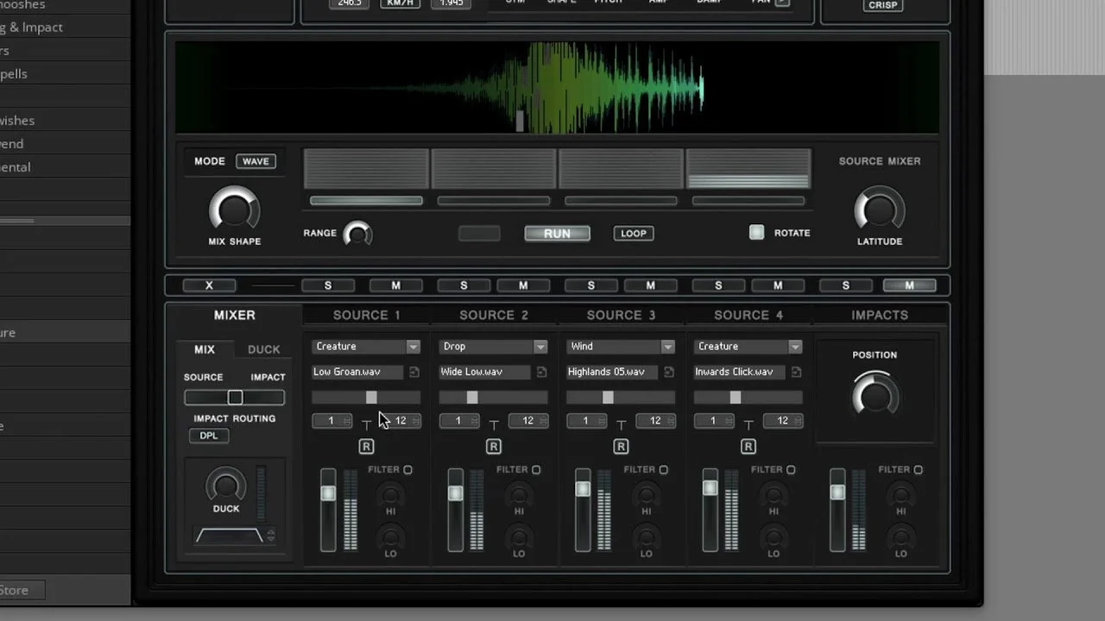Viewport: 1105px width, 621px height.
Task: Click the blank button left of RUN
Action: coord(479,233)
